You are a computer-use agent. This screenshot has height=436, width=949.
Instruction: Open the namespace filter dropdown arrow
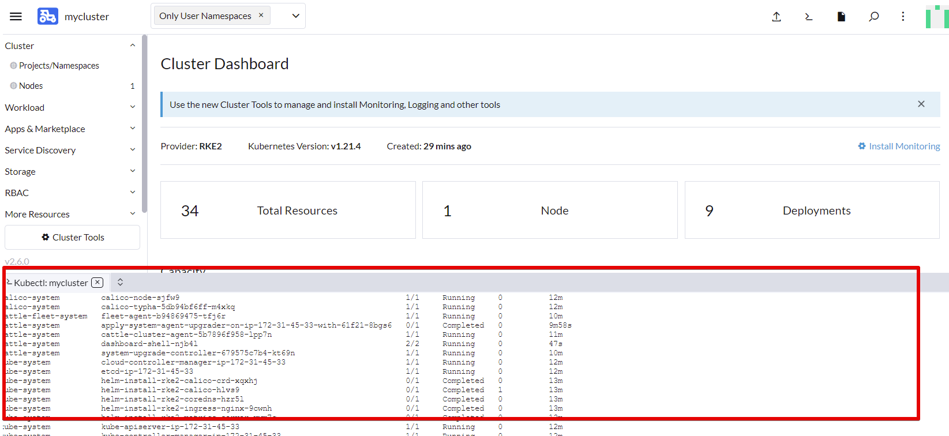point(296,16)
